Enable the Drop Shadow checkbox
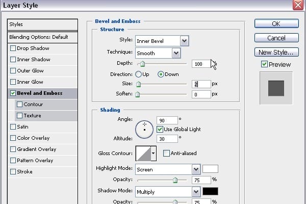Image resolution: width=306 pixels, height=204 pixels. click(x=13, y=48)
